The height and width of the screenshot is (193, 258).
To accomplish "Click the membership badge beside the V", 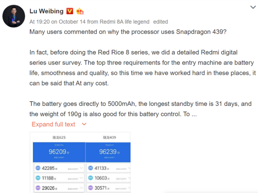I will point(80,11).
